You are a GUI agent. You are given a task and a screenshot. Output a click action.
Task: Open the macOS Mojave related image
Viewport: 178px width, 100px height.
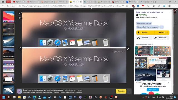(145, 75)
